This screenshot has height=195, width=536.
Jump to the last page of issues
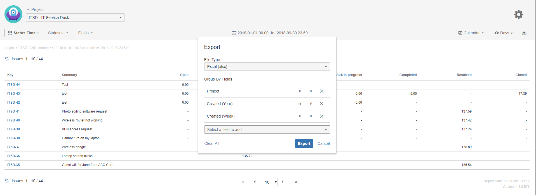[296, 182]
